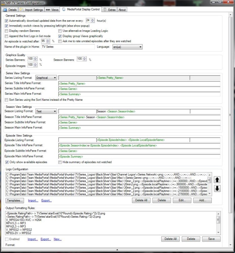Check the Enabled box for formatting rules
This screenshot has width=235, height=253.
[7, 239]
